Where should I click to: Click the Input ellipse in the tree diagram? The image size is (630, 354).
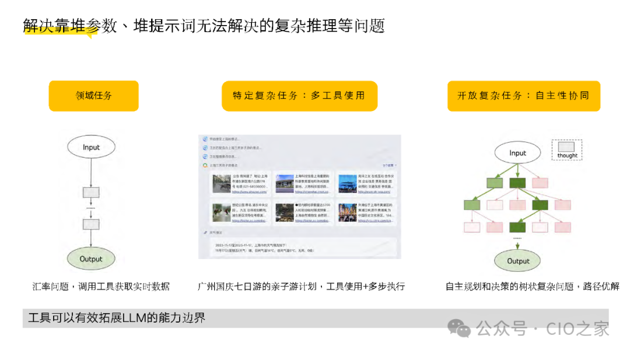pos(517,153)
